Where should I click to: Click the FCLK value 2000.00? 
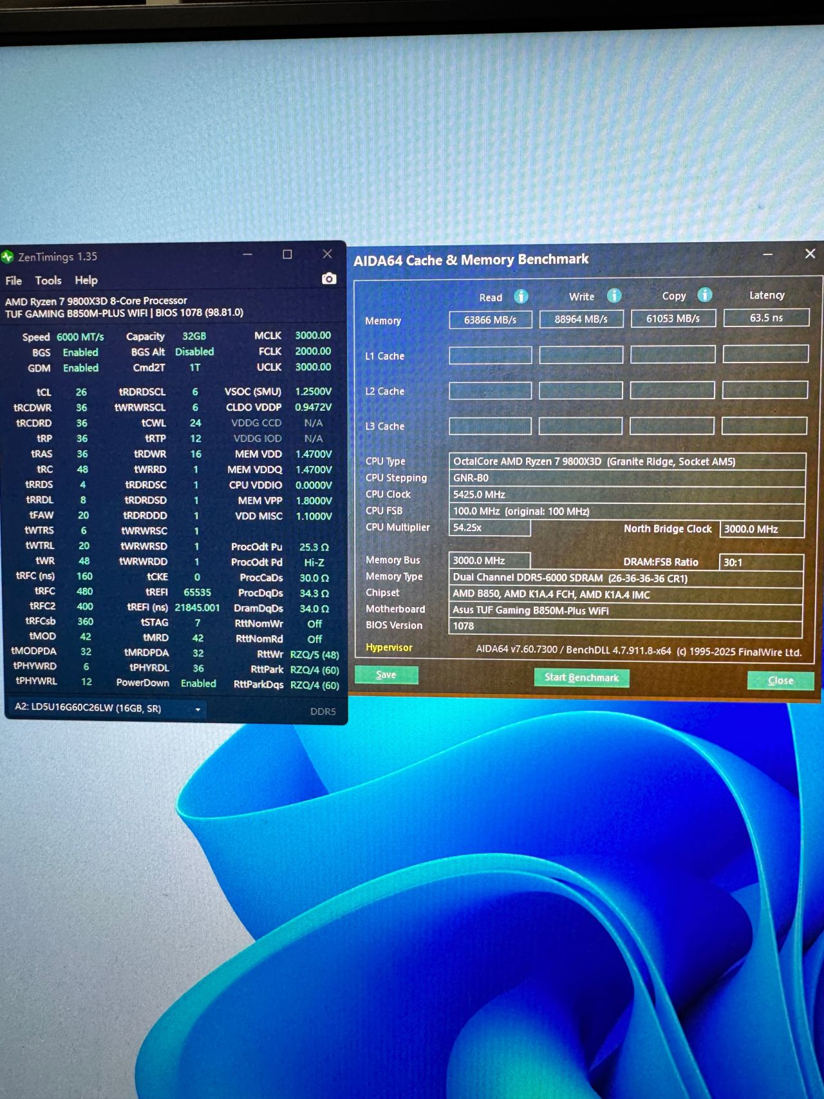coord(313,351)
